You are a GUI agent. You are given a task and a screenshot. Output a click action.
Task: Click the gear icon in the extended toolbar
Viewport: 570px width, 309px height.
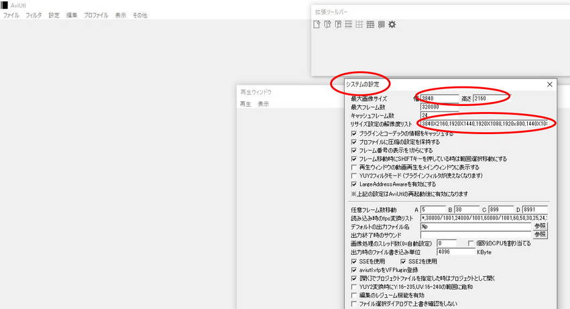(392, 24)
